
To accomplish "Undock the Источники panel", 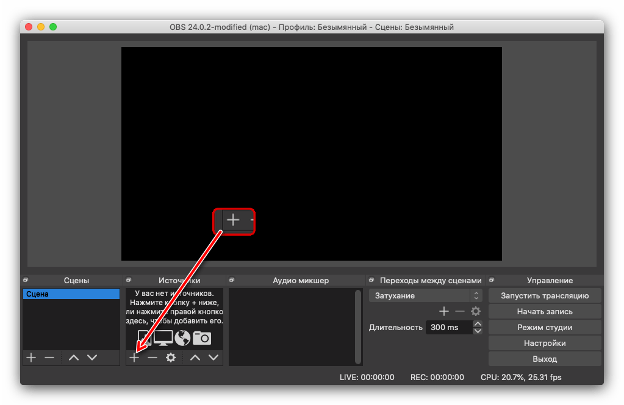I will click(x=129, y=280).
